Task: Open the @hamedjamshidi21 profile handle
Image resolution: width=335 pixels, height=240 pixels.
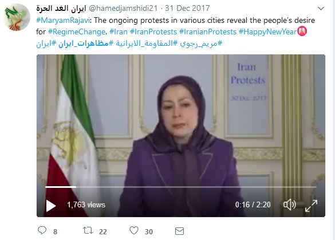Action: [123, 9]
